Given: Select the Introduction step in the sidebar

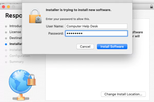Looking at the screenshot, I should [x=15, y=26].
